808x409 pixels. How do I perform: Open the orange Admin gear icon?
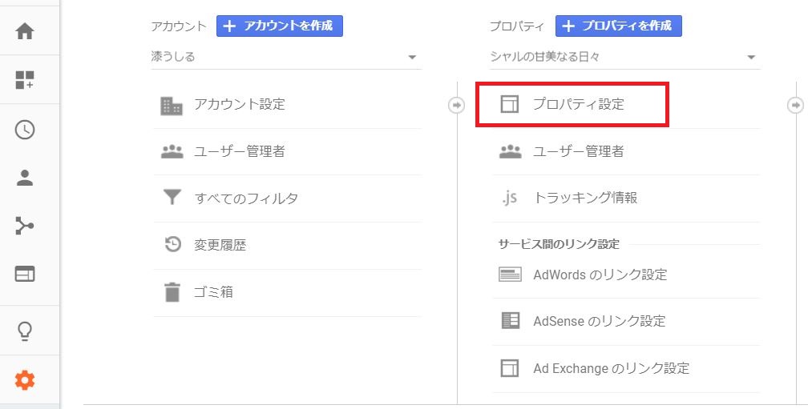[25, 381]
